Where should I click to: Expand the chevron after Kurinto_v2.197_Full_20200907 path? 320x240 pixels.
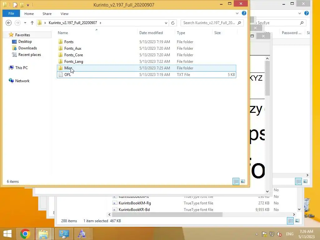click(x=100, y=23)
